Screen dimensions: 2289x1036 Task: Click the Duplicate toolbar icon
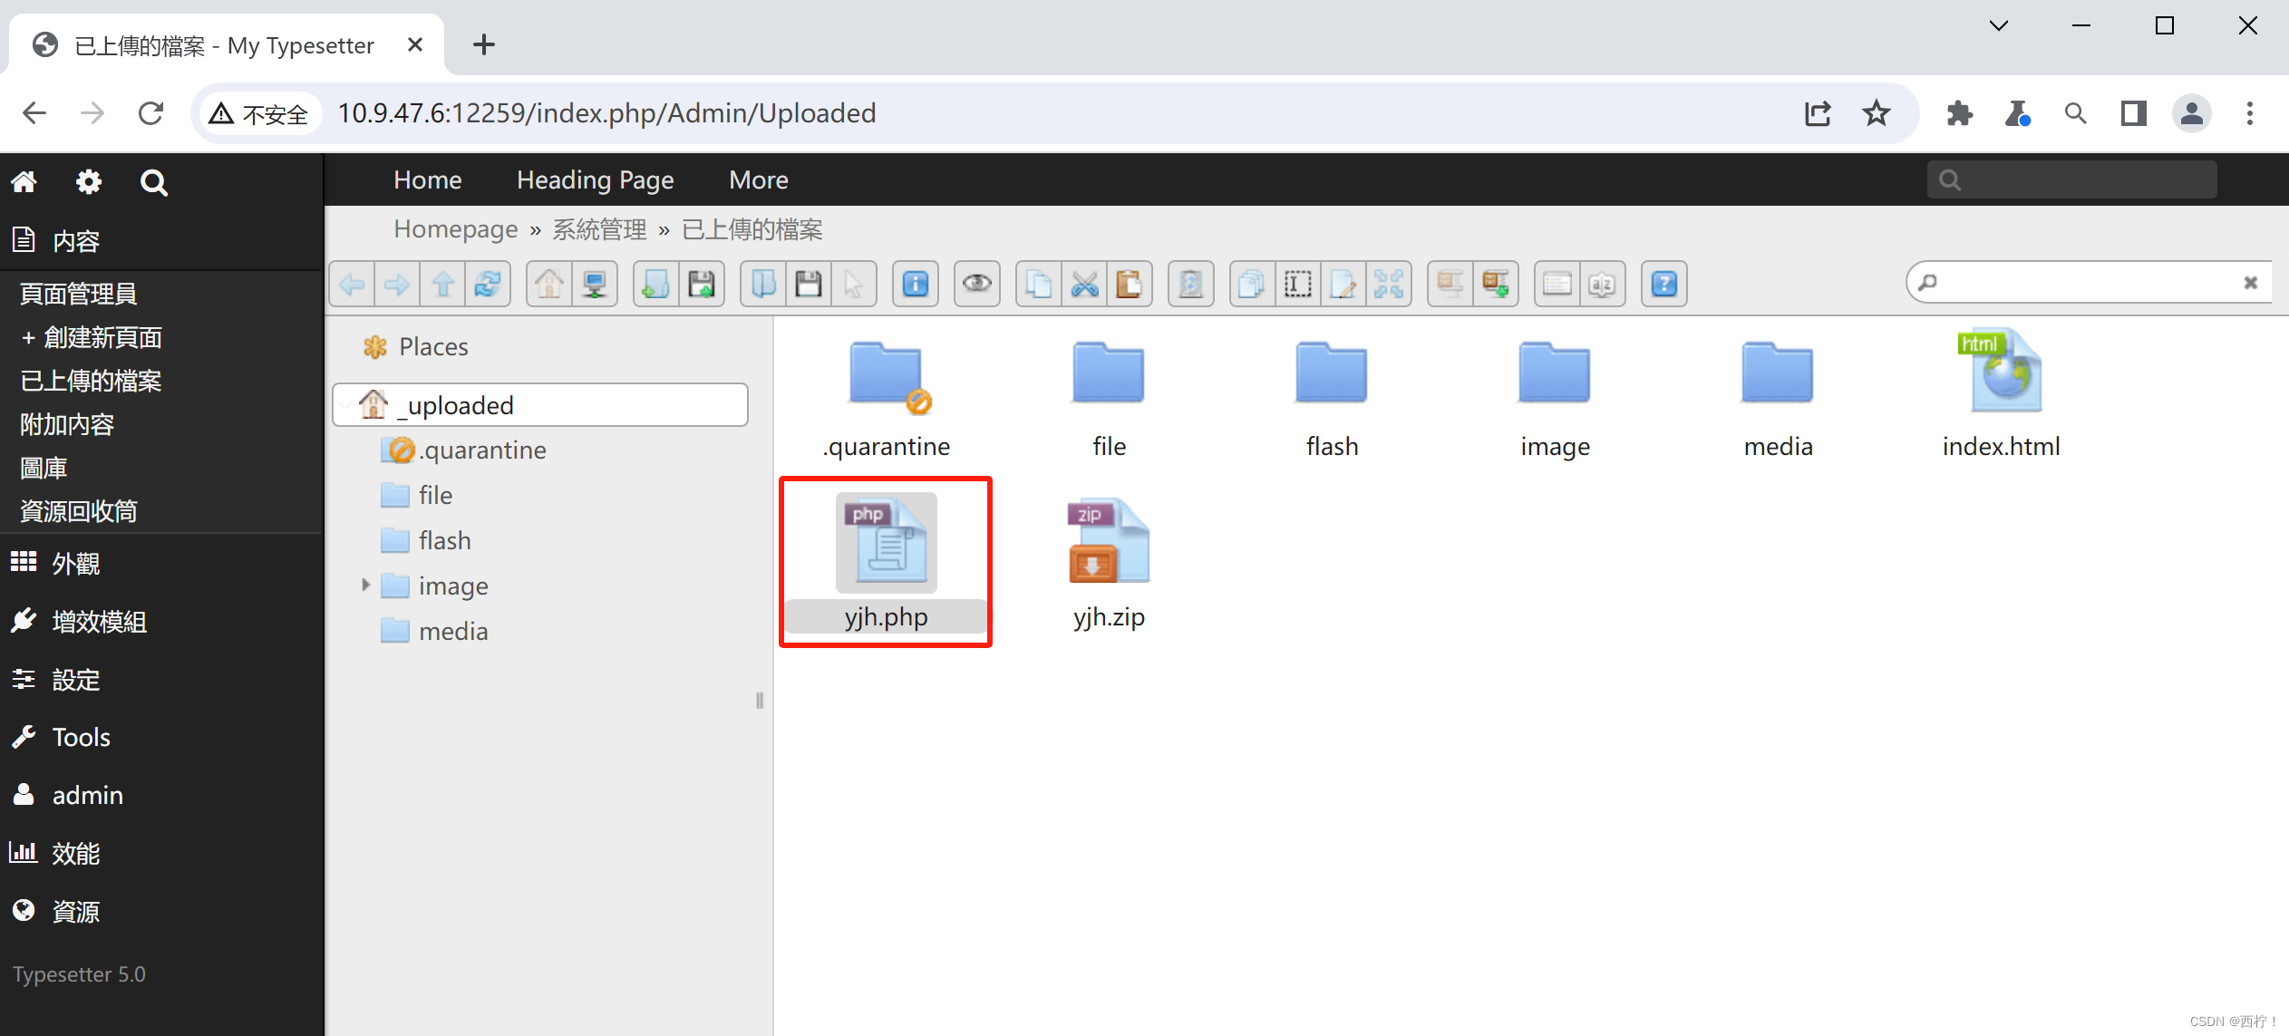click(1253, 285)
